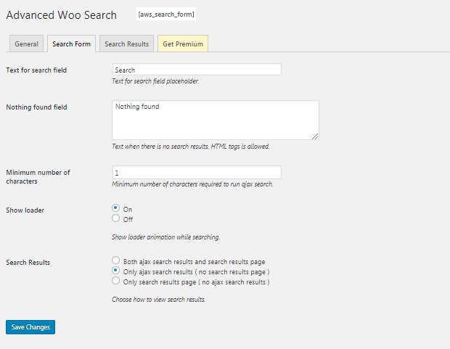
Task: Select Only ajax search results option
Action: click(x=116, y=271)
